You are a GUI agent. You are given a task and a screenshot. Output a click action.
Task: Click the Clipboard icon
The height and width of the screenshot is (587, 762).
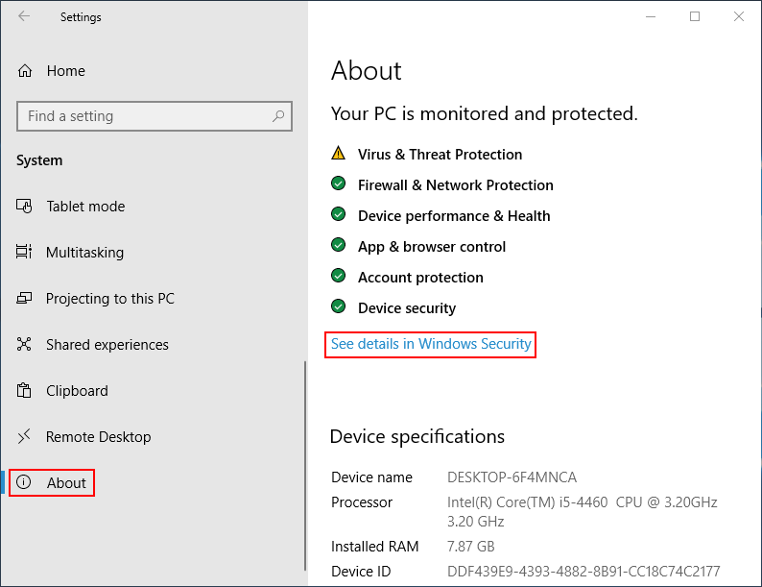(x=25, y=391)
